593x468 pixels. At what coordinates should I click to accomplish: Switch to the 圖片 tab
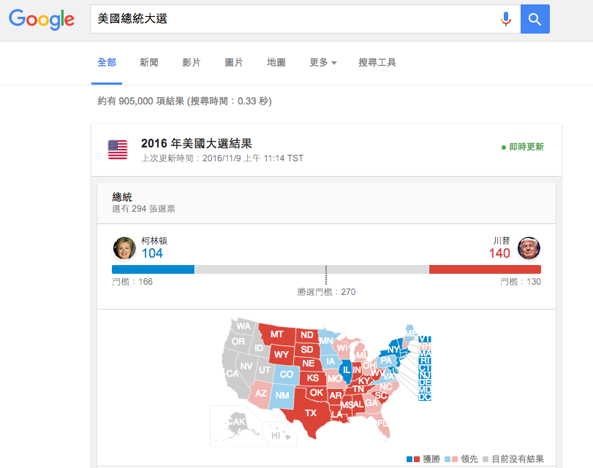(234, 63)
